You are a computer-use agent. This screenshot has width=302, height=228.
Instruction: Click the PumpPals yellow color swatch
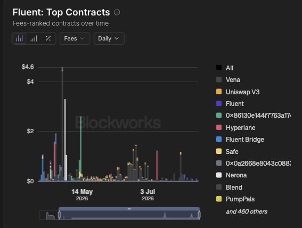pyautogui.click(x=219, y=199)
